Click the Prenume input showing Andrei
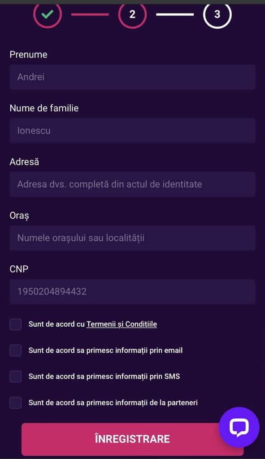 [x=132, y=77]
